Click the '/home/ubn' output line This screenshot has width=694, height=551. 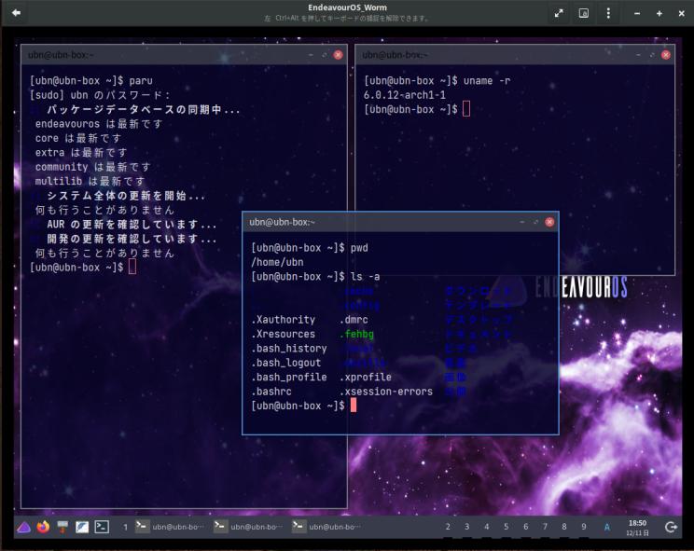(278, 262)
